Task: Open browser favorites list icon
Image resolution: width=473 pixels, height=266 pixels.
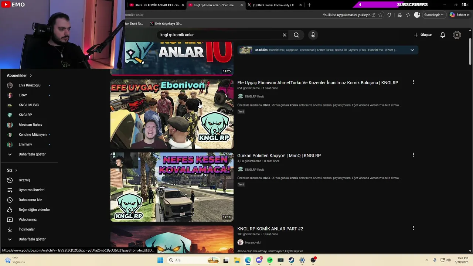Action: [x=408, y=15]
